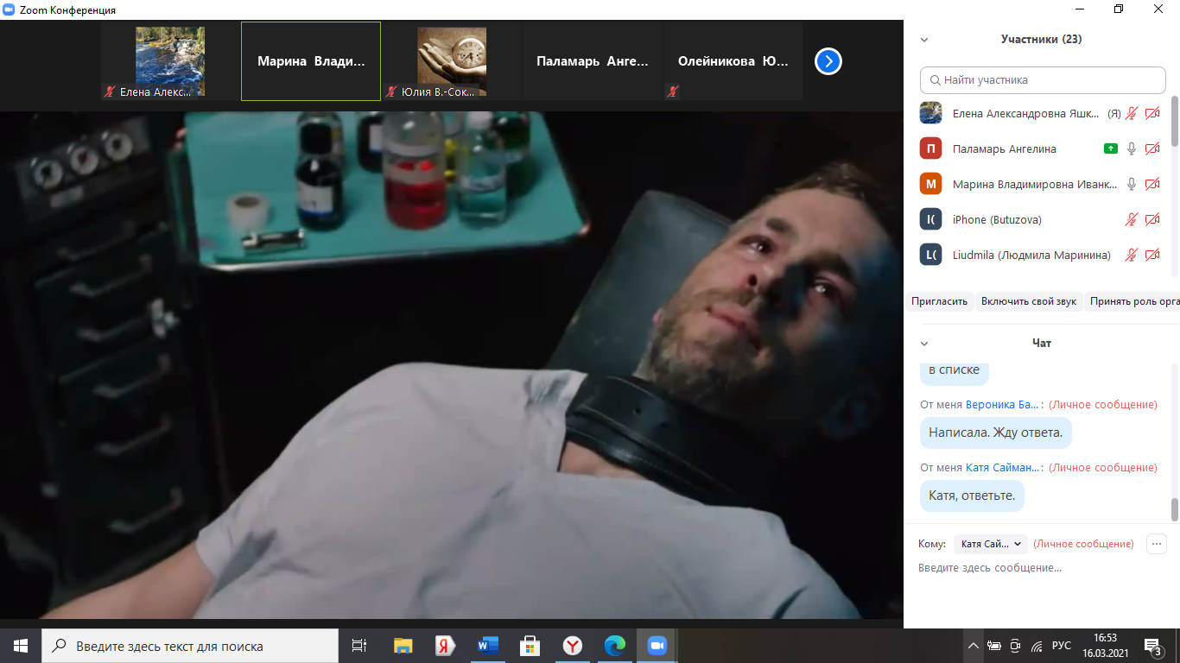The width and height of the screenshot is (1180, 663).
Task: Click РУС language switcher in the tray
Action: coord(1062,646)
